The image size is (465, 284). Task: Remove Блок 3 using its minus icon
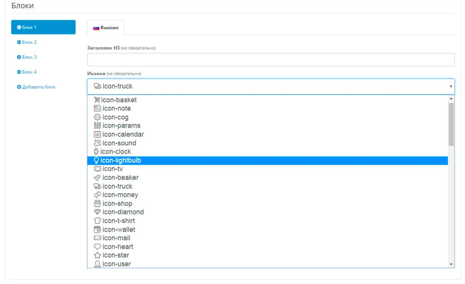click(19, 58)
